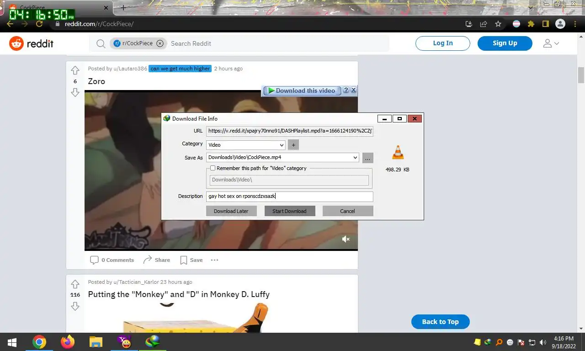This screenshot has height=351, width=585.
Task: Open 0 Comments on Zoro post
Action: (112, 260)
